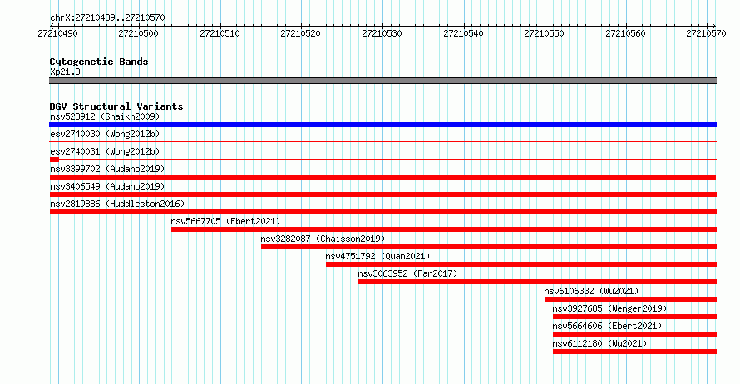
Task: Click the red bar of nsv5667705
Action: point(444,229)
